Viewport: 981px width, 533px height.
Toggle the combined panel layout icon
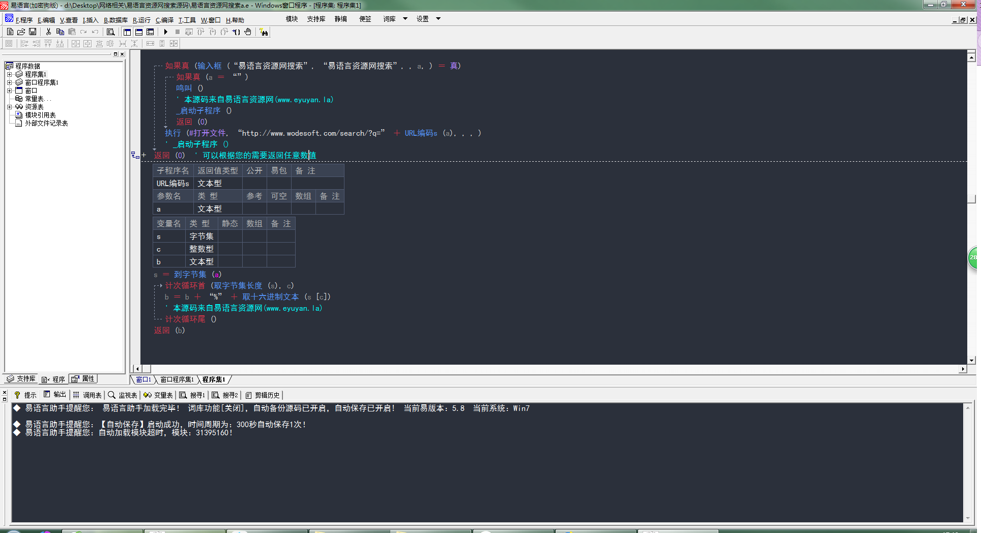150,32
